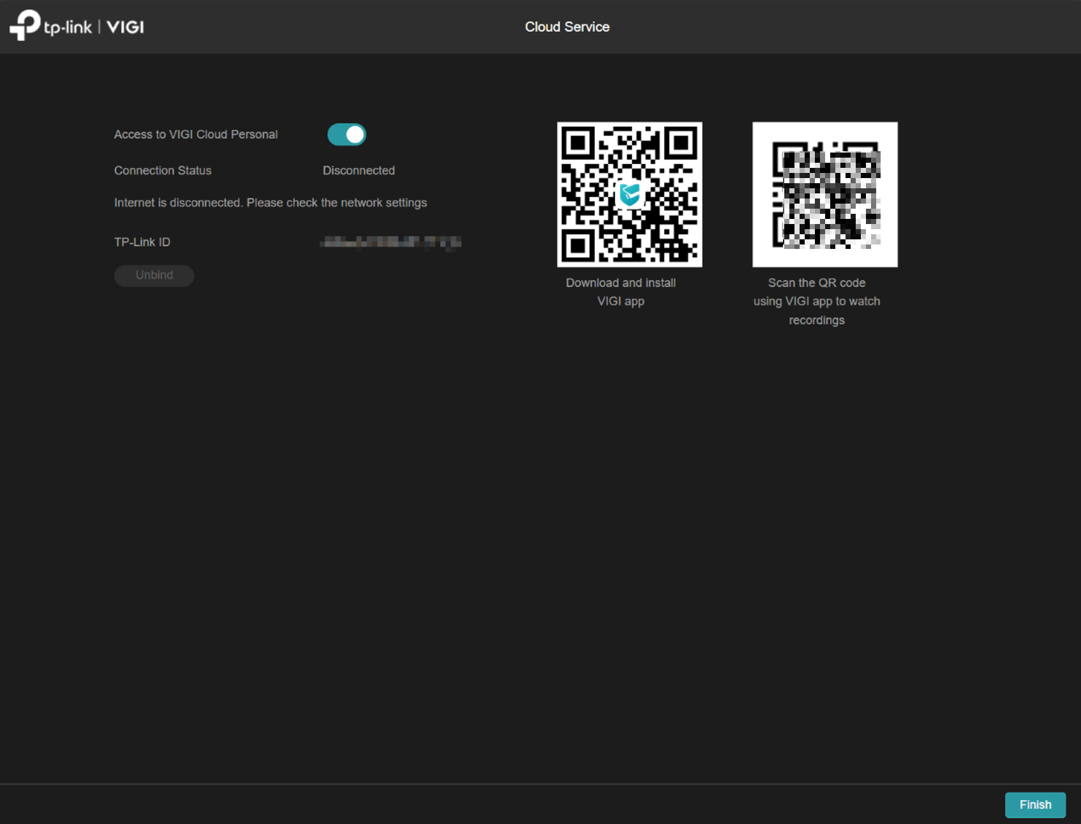This screenshot has height=824, width=1081.
Task: Click the 'Scan the QR code' caption
Action: tap(817, 301)
